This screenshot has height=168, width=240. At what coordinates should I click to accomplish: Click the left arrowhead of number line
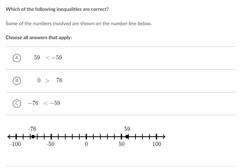point(9,136)
